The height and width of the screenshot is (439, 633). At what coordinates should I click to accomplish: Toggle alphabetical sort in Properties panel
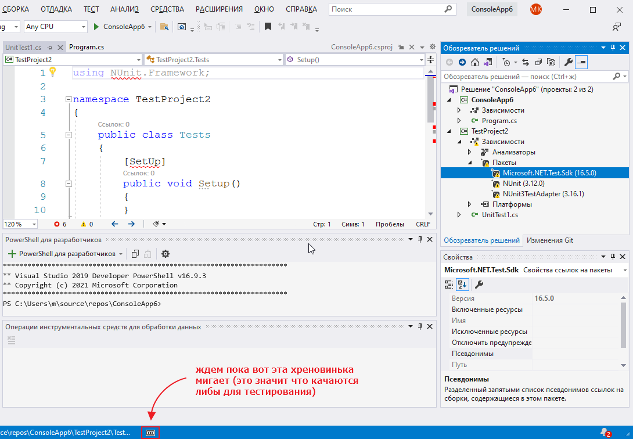462,284
